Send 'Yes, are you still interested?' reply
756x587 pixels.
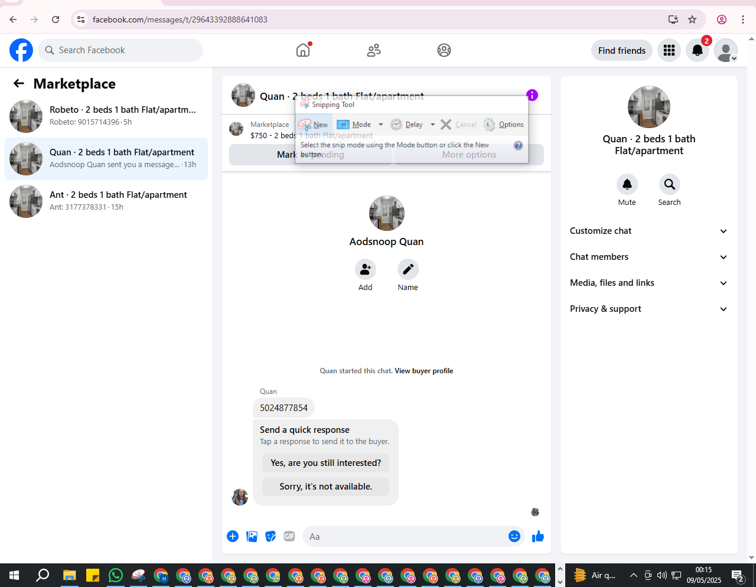tap(325, 463)
